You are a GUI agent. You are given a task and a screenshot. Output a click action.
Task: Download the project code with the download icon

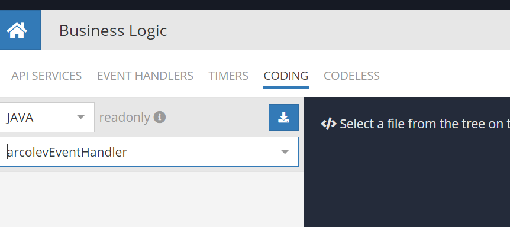coord(283,117)
